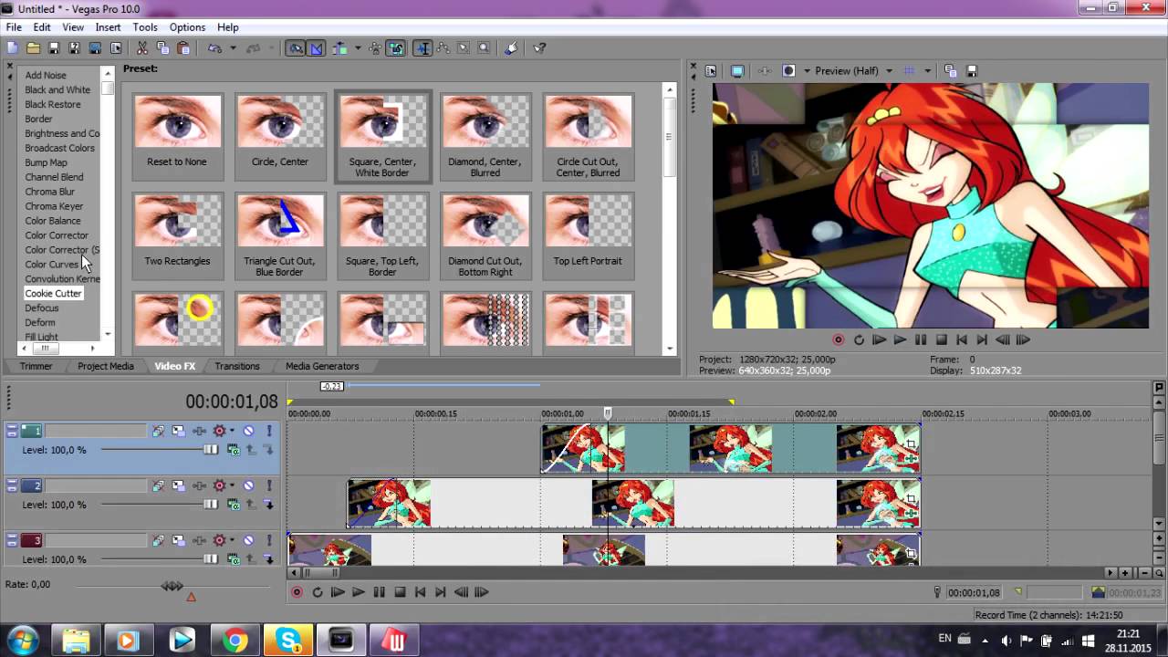Select Defocus in the effects list

click(42, 308)
